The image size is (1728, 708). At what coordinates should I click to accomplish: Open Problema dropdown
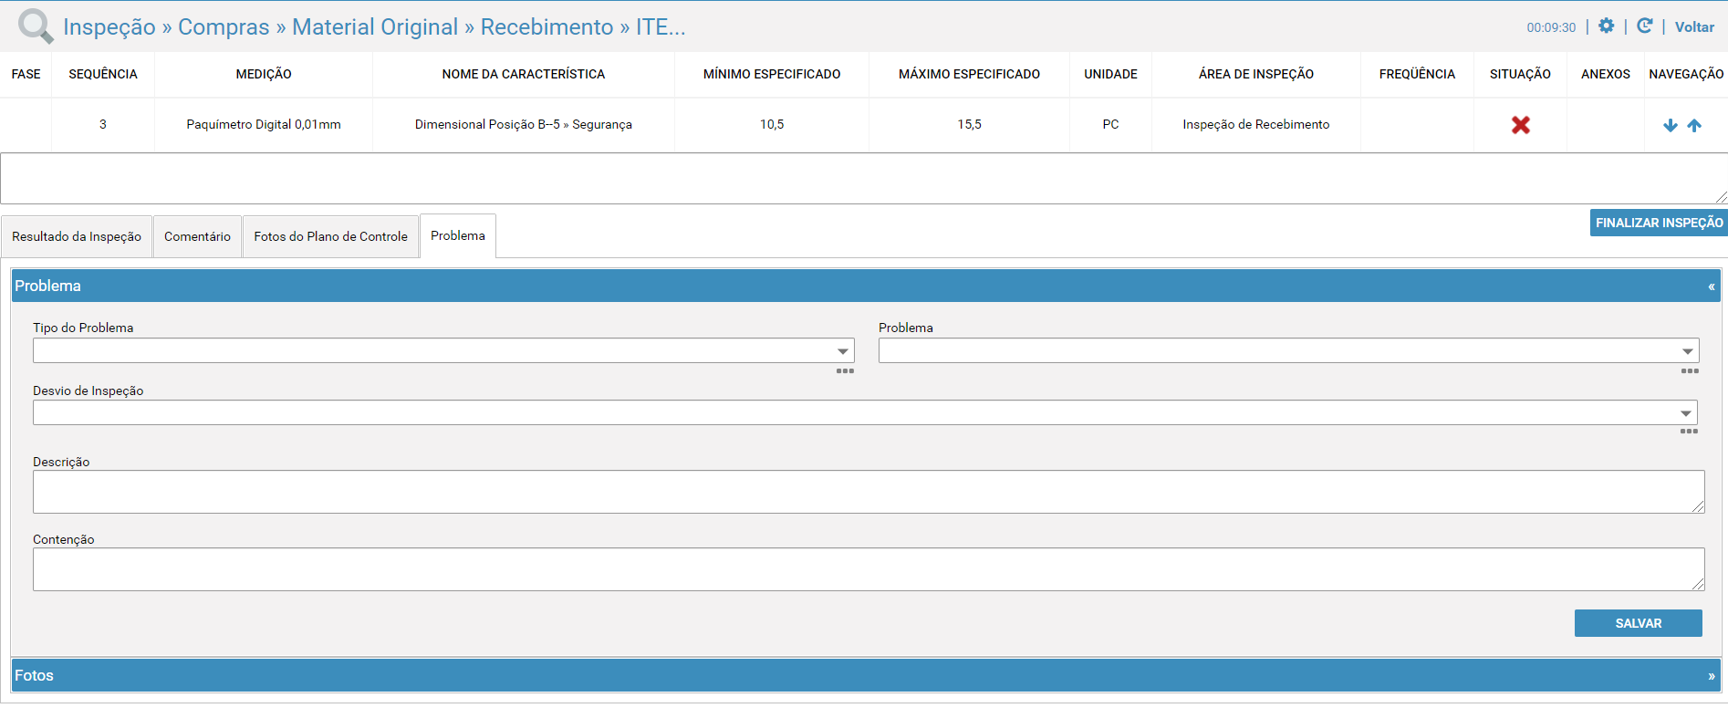pos(1288,350)
